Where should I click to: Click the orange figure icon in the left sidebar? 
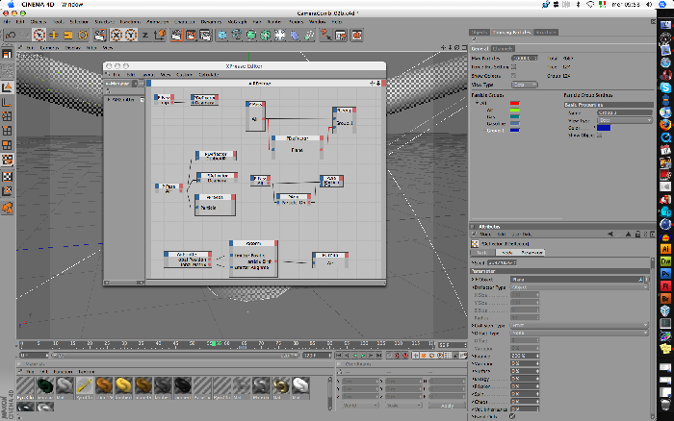(x=8, y=208)
